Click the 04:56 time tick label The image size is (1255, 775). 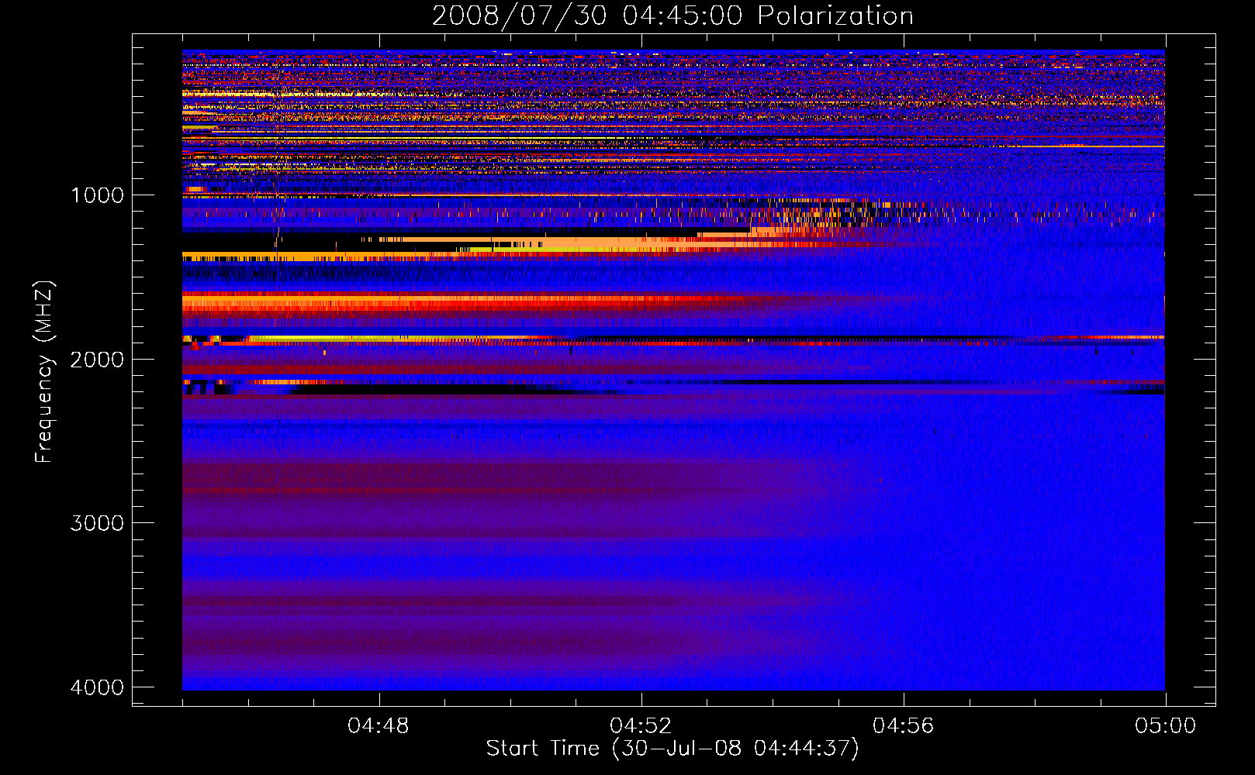tap(904, 726)
